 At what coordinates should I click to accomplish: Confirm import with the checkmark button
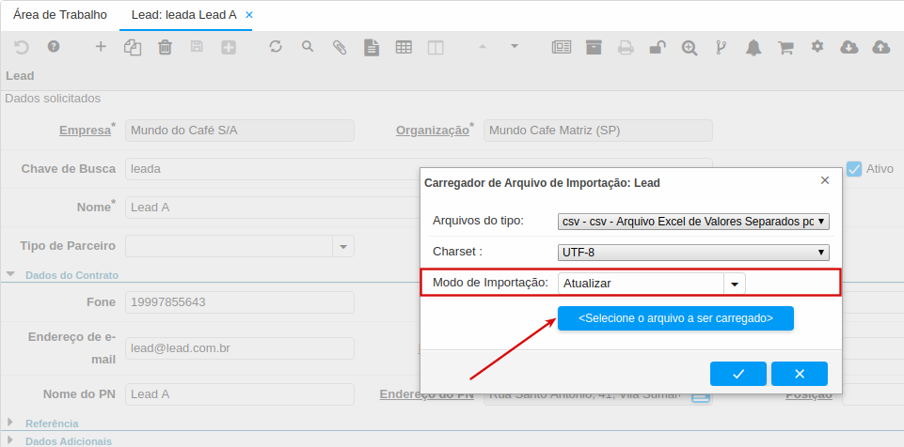coord(737,374)
